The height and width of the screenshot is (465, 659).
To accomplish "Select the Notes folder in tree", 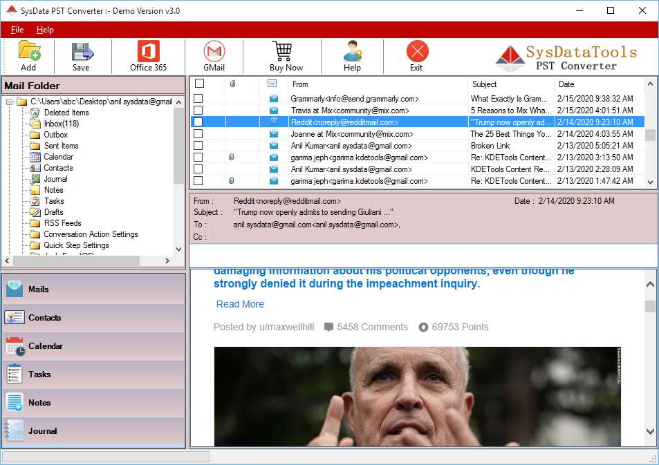I will click(x=54, y=190).
